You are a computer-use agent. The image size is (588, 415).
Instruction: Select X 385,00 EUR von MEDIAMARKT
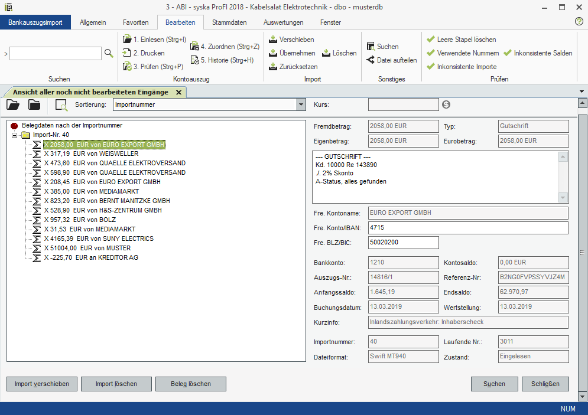(92, 191)
